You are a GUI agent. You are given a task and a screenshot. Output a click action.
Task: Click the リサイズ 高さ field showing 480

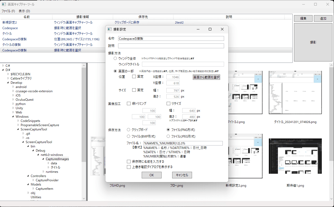tap(189, 117)
